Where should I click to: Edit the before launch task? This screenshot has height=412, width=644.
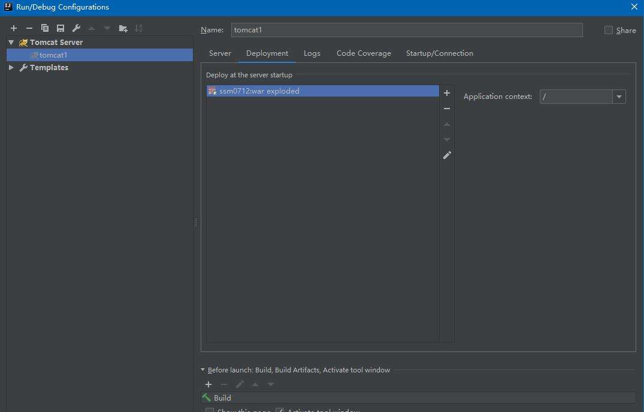(x=240, y=384)
